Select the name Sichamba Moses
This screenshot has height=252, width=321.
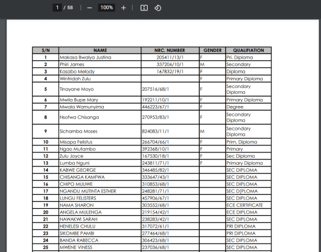[x=78, y=132]
